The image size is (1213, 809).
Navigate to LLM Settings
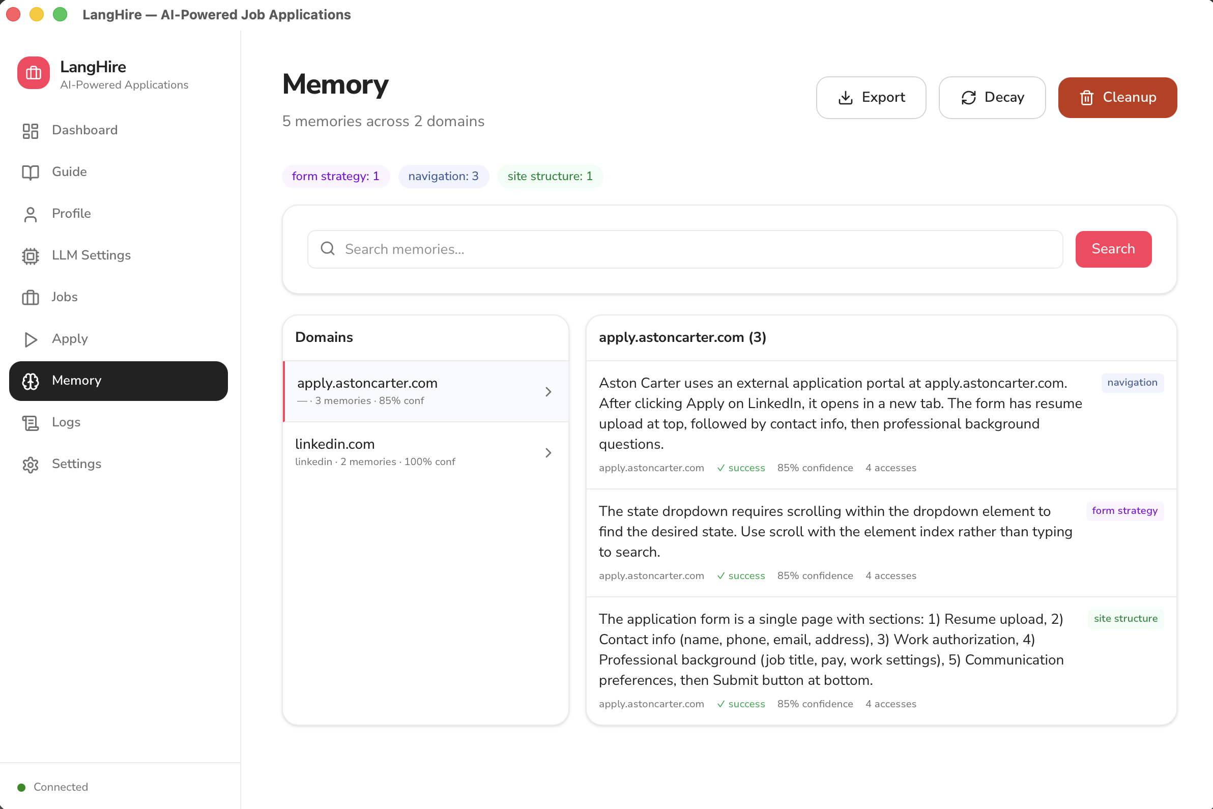tap(118, 256)
